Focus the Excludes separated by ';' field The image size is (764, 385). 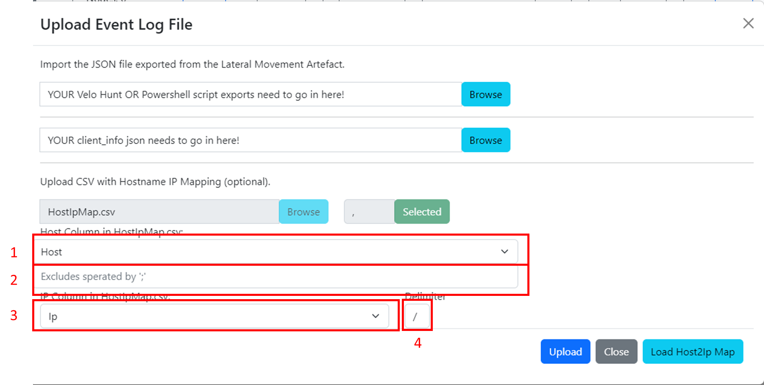(275, 276)
